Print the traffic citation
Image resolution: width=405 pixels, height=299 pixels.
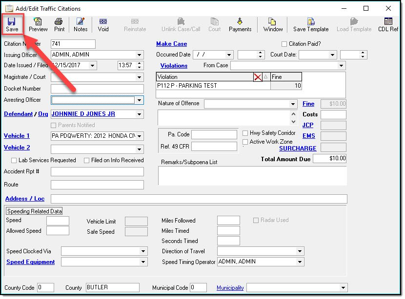coord(59,24)
